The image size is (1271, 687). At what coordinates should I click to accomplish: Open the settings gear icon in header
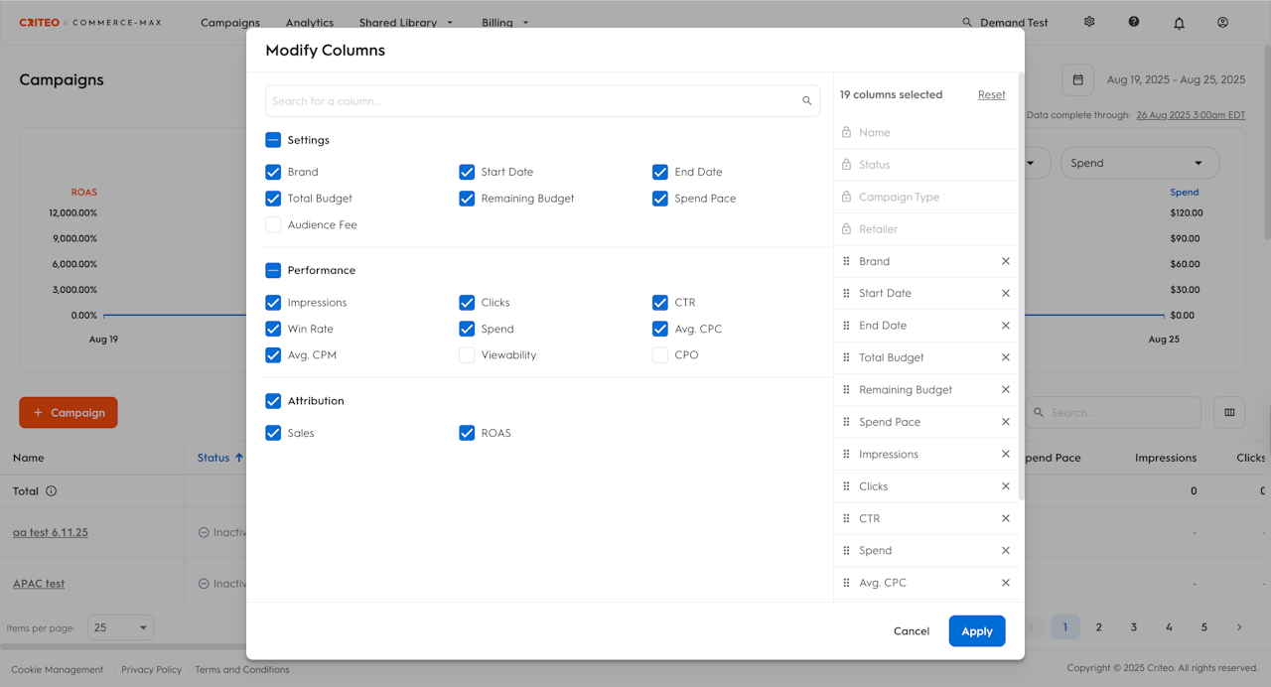click(1089, 22)
